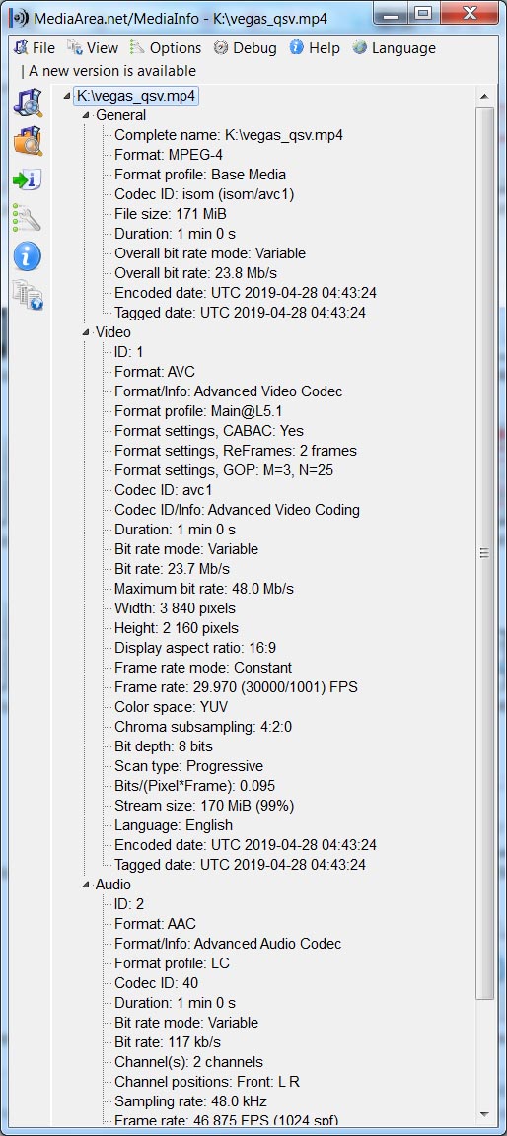This screenshot has width=507, height=1136.
Task: Open the Language menu
Action: [x=394, y=47]
